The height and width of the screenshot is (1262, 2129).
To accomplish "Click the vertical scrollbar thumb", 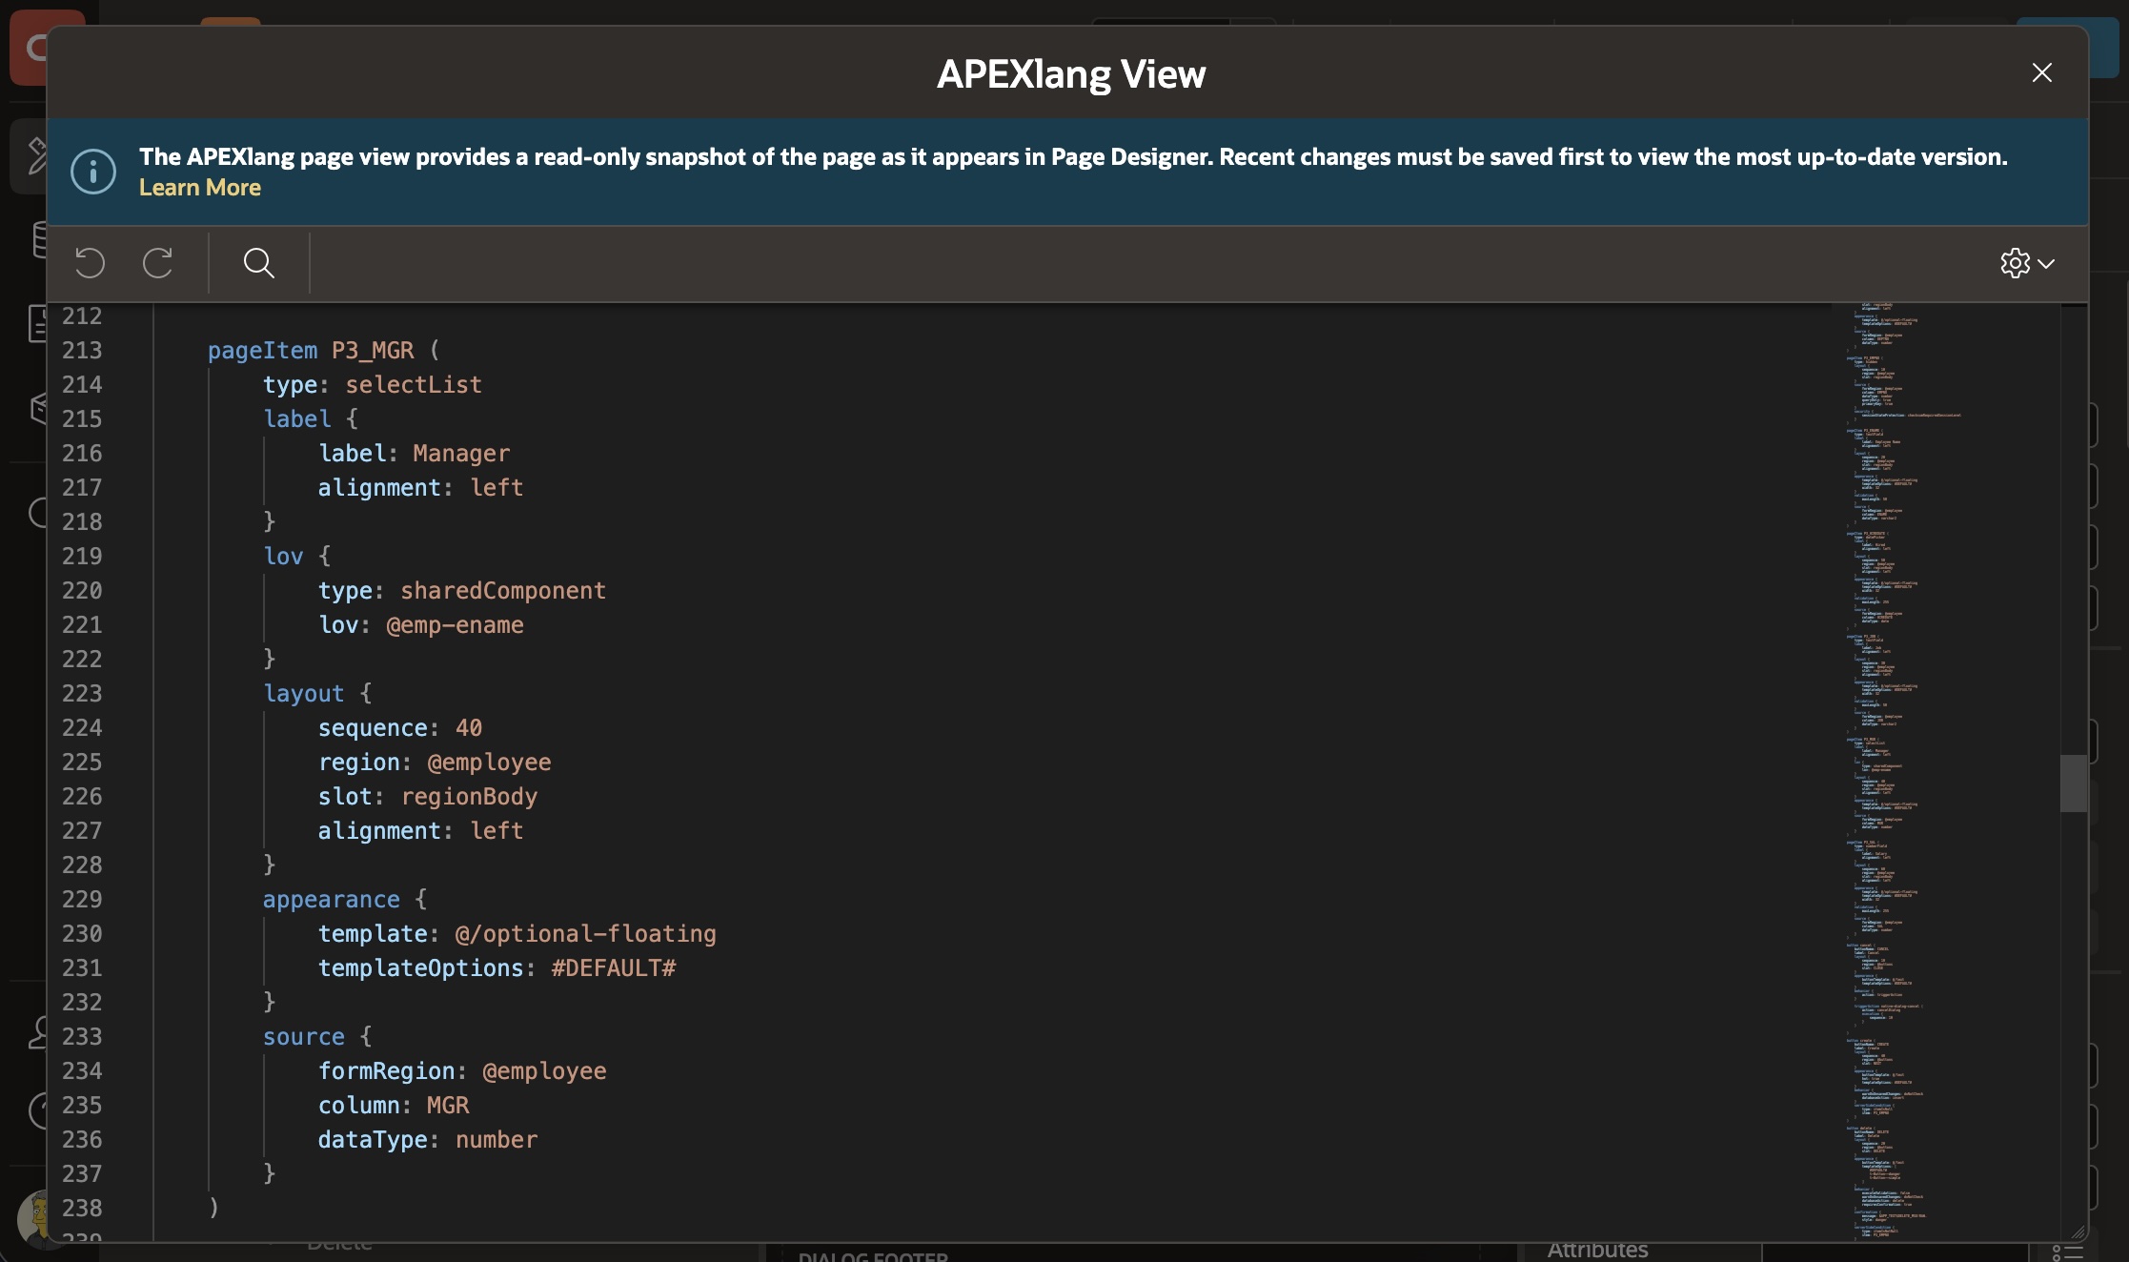I will coord(2073,784).
